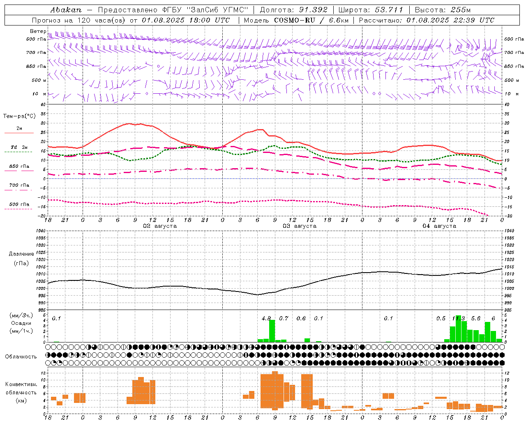Click the green dashed line under 'Td 2м'

tap(19, 152)
